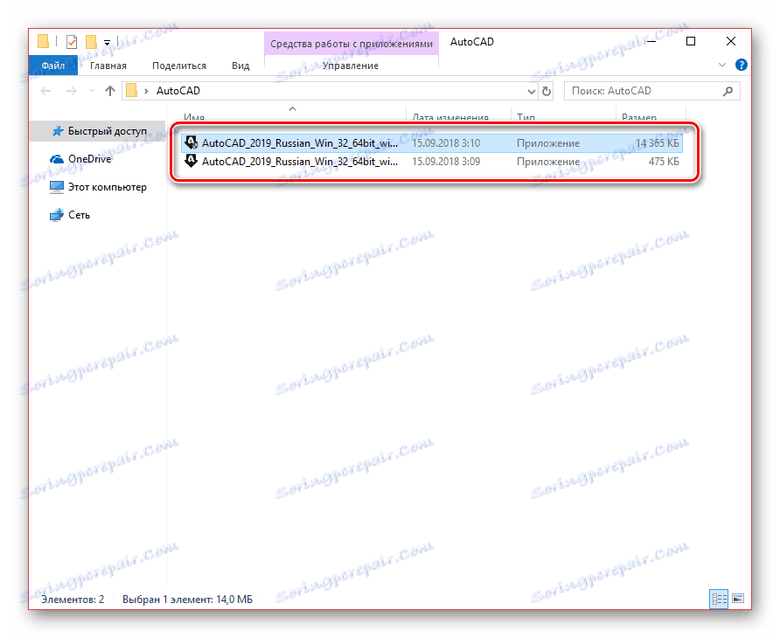Minimize the AutoCAD Explorer window
Viewport: 780px width, 638px height.
(x=651, y=41)
